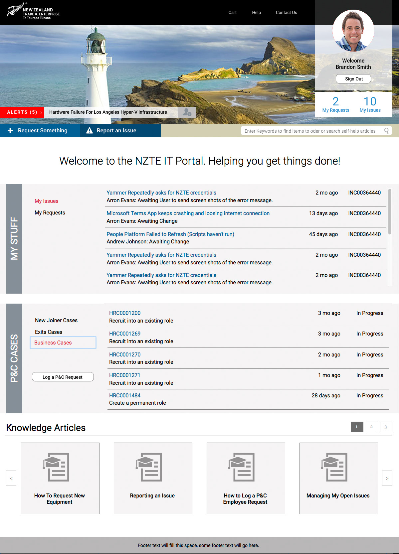Select New Joiner Cases tab

[x=56, y=320]
